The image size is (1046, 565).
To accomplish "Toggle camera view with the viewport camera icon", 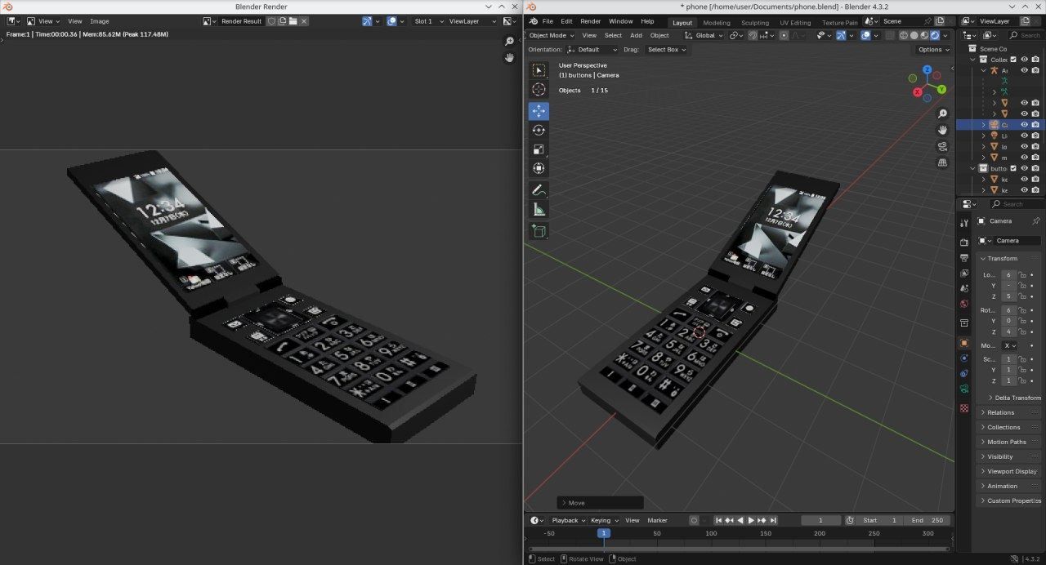I will [x=942, y=146].
